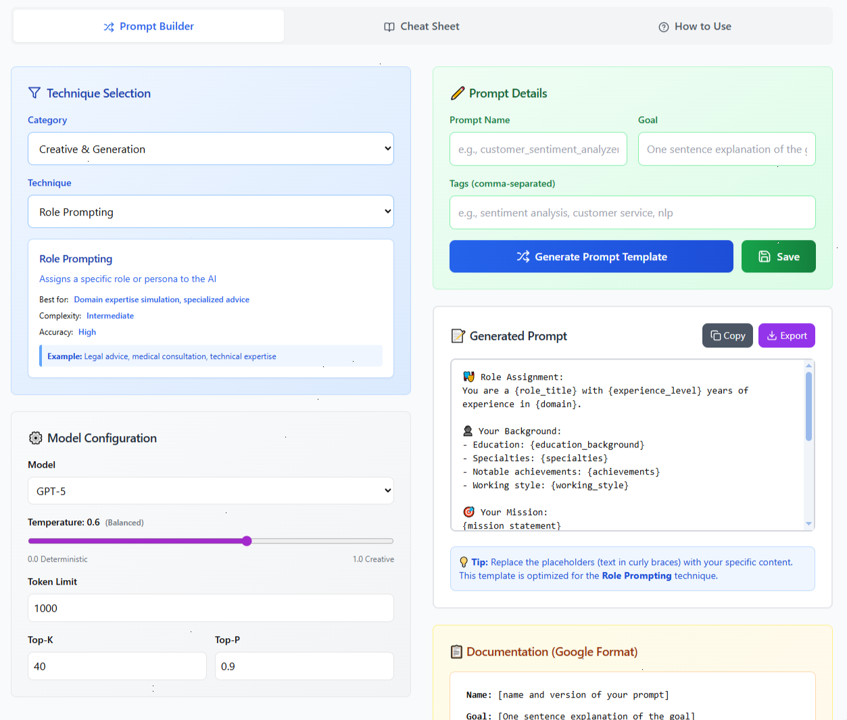Click the clipboard icon beside Documentation heading
This screenshot has width=847, height=720.
pyautogui.click(x=456, y=652)
